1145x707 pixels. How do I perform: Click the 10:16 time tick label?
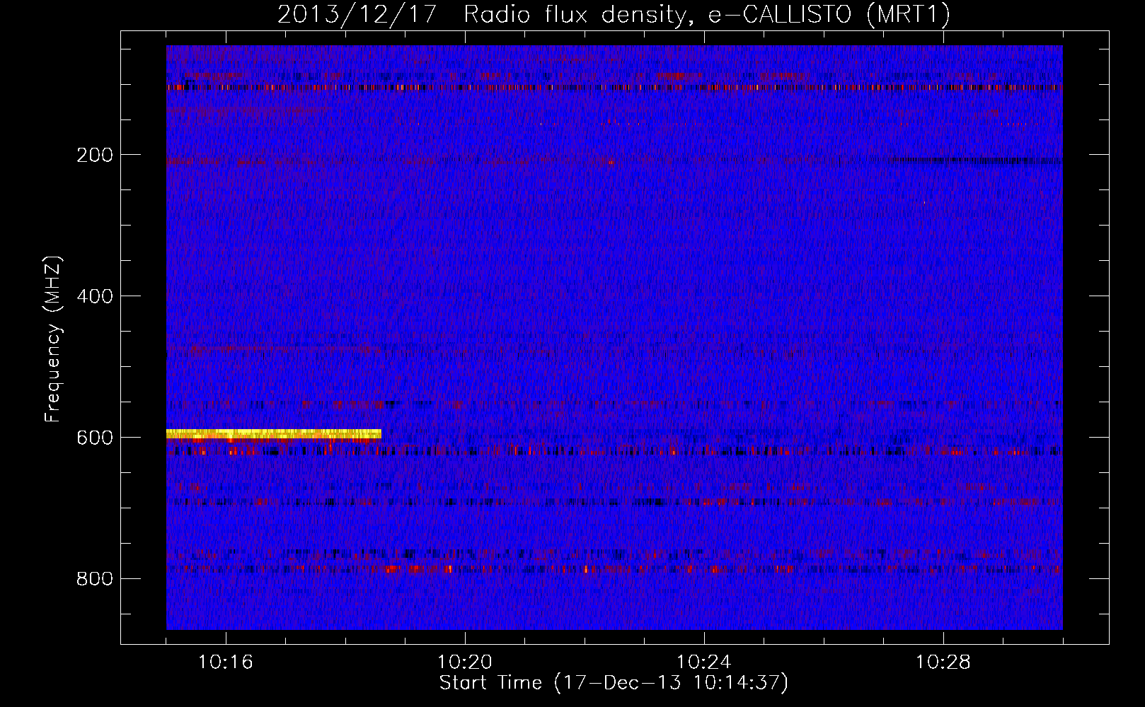[x=225, y=662]
